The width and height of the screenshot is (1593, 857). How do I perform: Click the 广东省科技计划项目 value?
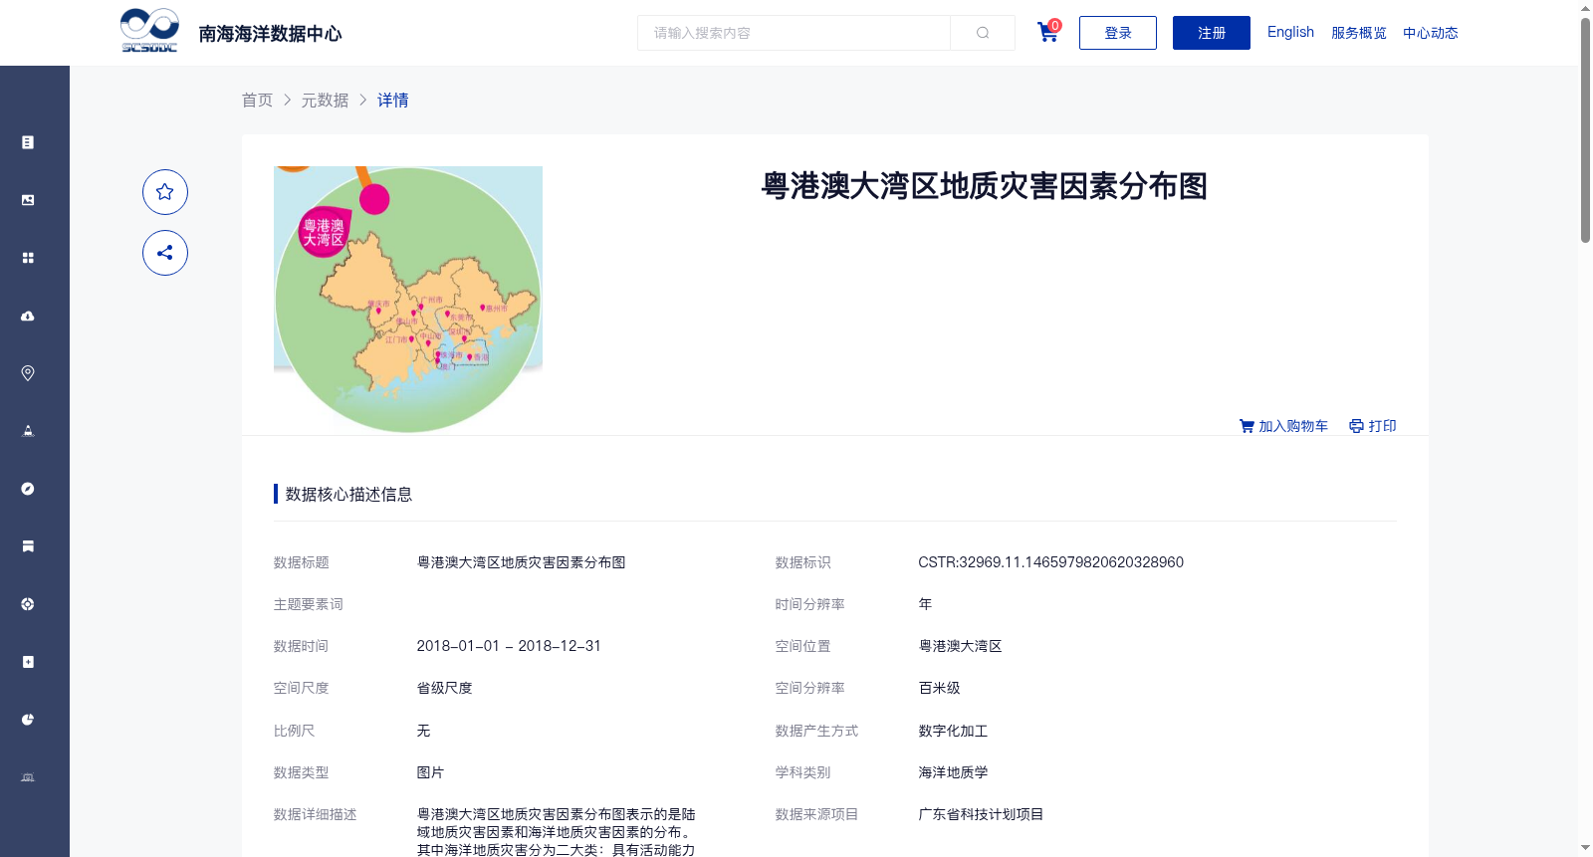(x=981, y=814)
